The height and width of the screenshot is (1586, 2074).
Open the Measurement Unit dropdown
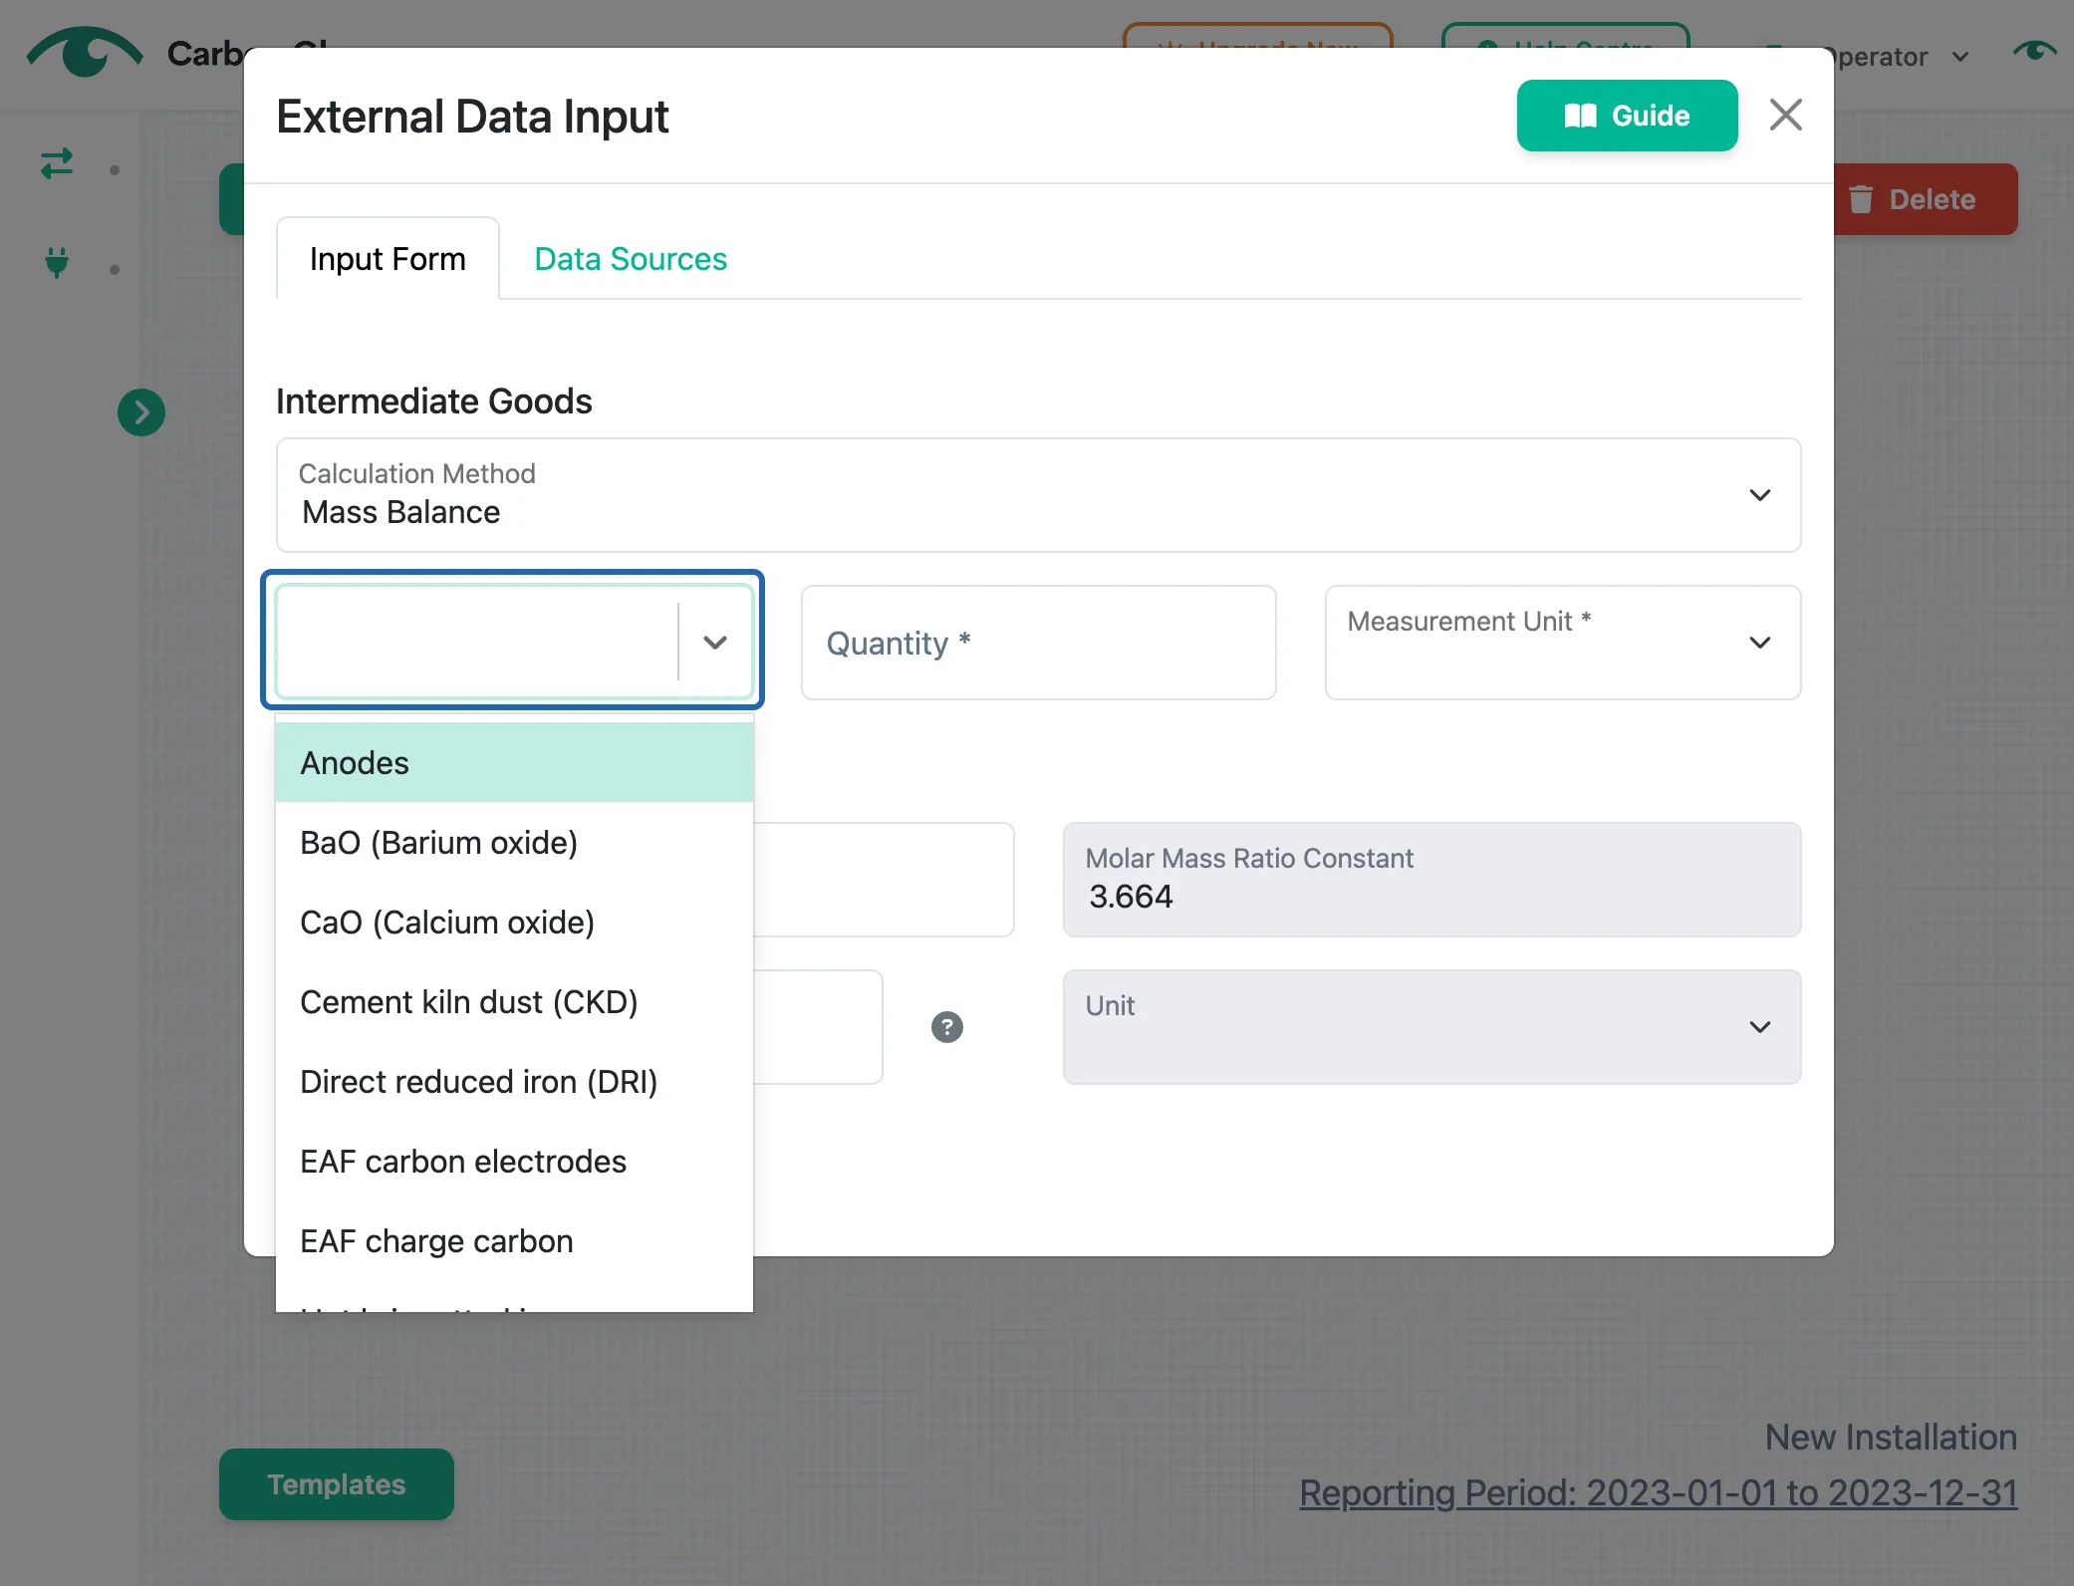click(x=1562, y=643)
